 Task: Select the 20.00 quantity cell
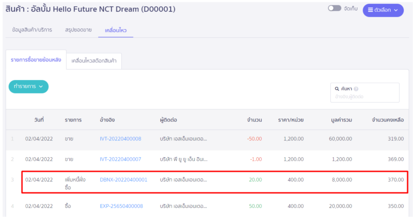pos(255,180)
